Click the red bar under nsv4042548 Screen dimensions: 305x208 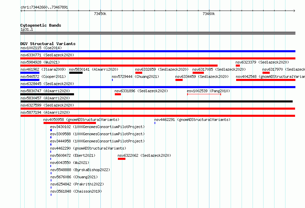[266, 80]
